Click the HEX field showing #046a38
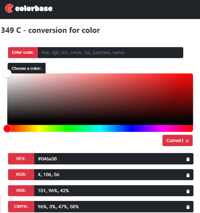Screen dimensions: 200x213 click(x=114, y=159)
